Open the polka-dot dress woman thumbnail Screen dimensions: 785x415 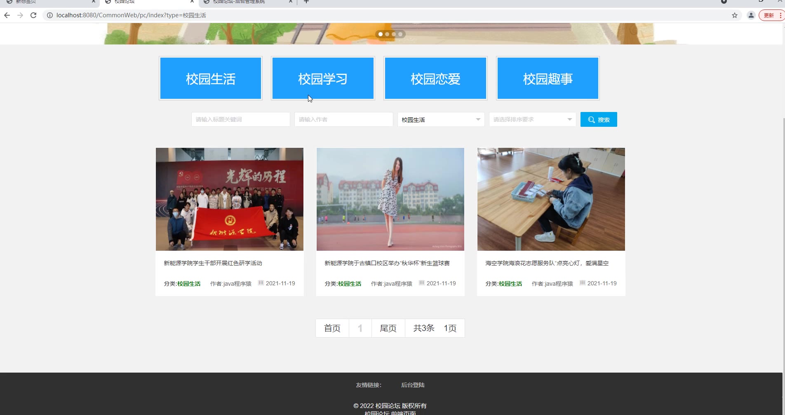[390, 199]
